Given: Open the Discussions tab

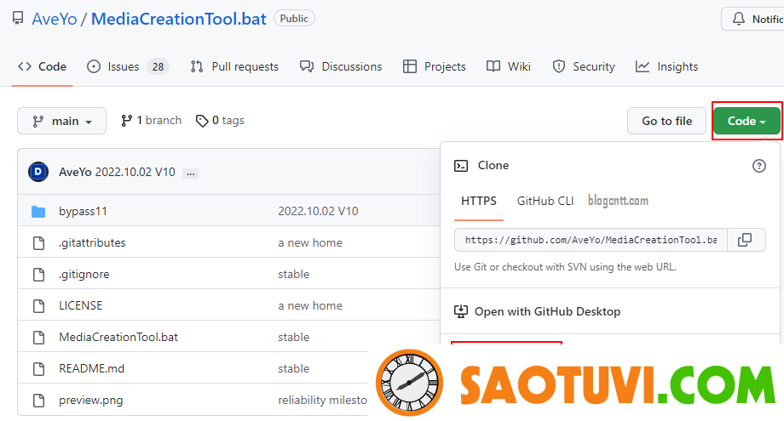Looking at the screenshot, I should [x=341, y=66].
